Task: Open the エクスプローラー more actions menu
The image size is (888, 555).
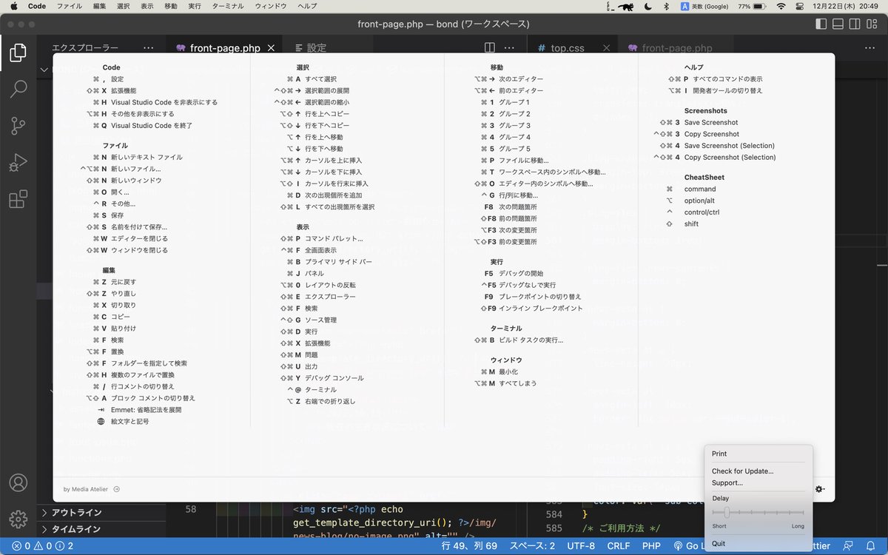Action: [149, 47]
